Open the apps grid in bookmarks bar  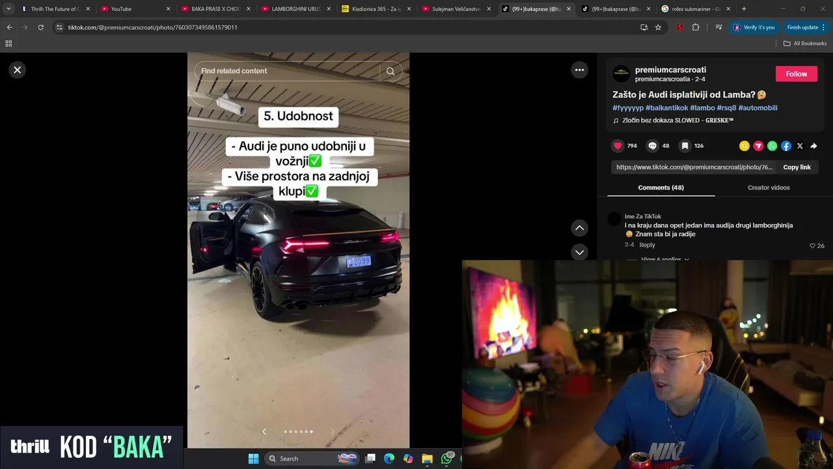coord(8,43)
